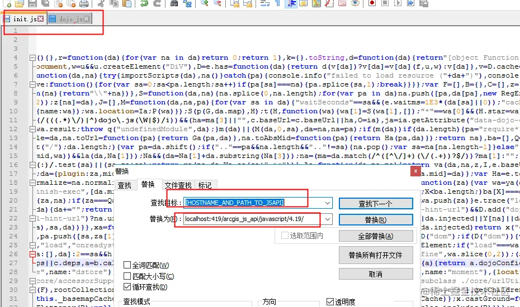Select the 替换 dialog tab
The image size is (520, 307).
tap(148, 184)
